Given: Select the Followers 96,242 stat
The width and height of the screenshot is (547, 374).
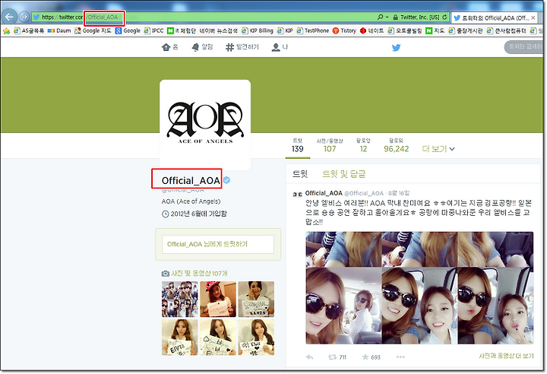Looking at the screenshot, I should tap(397, 145).
